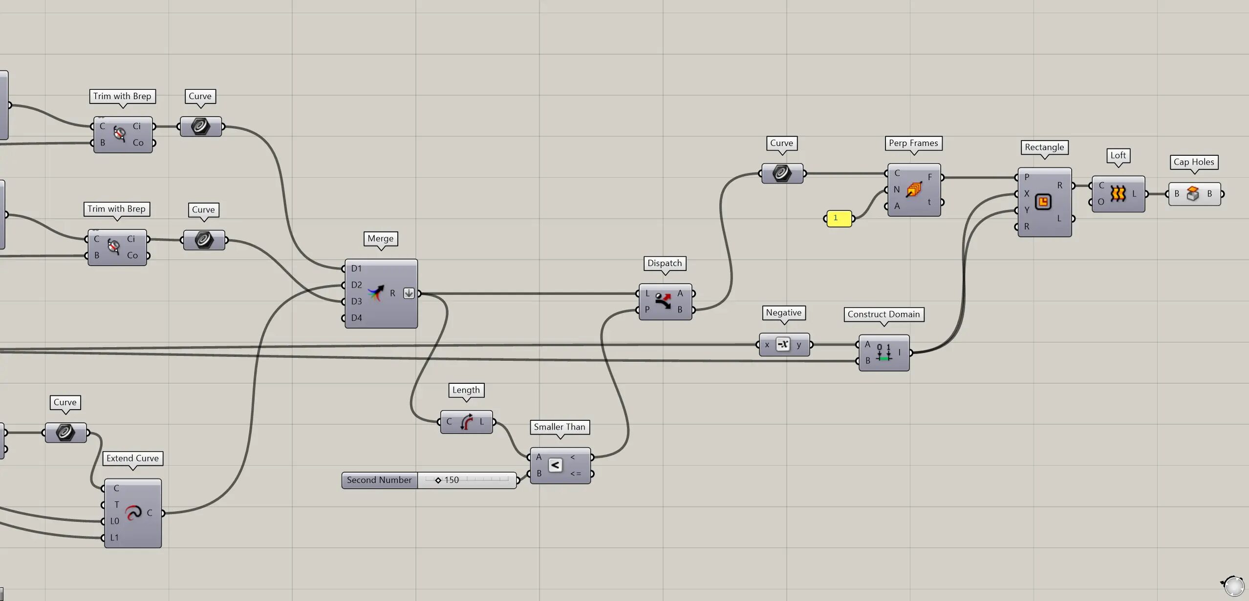Click Smaller Than B input
The height and width of the screenshot is (601, 1249).
pos(539,474)
